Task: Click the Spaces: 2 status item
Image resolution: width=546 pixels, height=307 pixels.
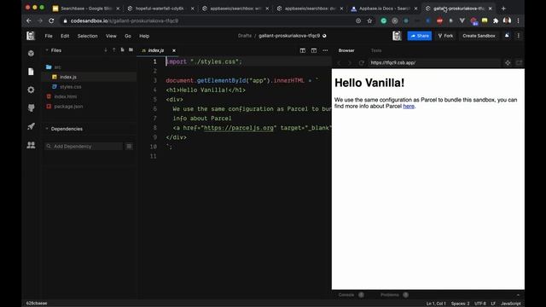Action: click(460, 304)
